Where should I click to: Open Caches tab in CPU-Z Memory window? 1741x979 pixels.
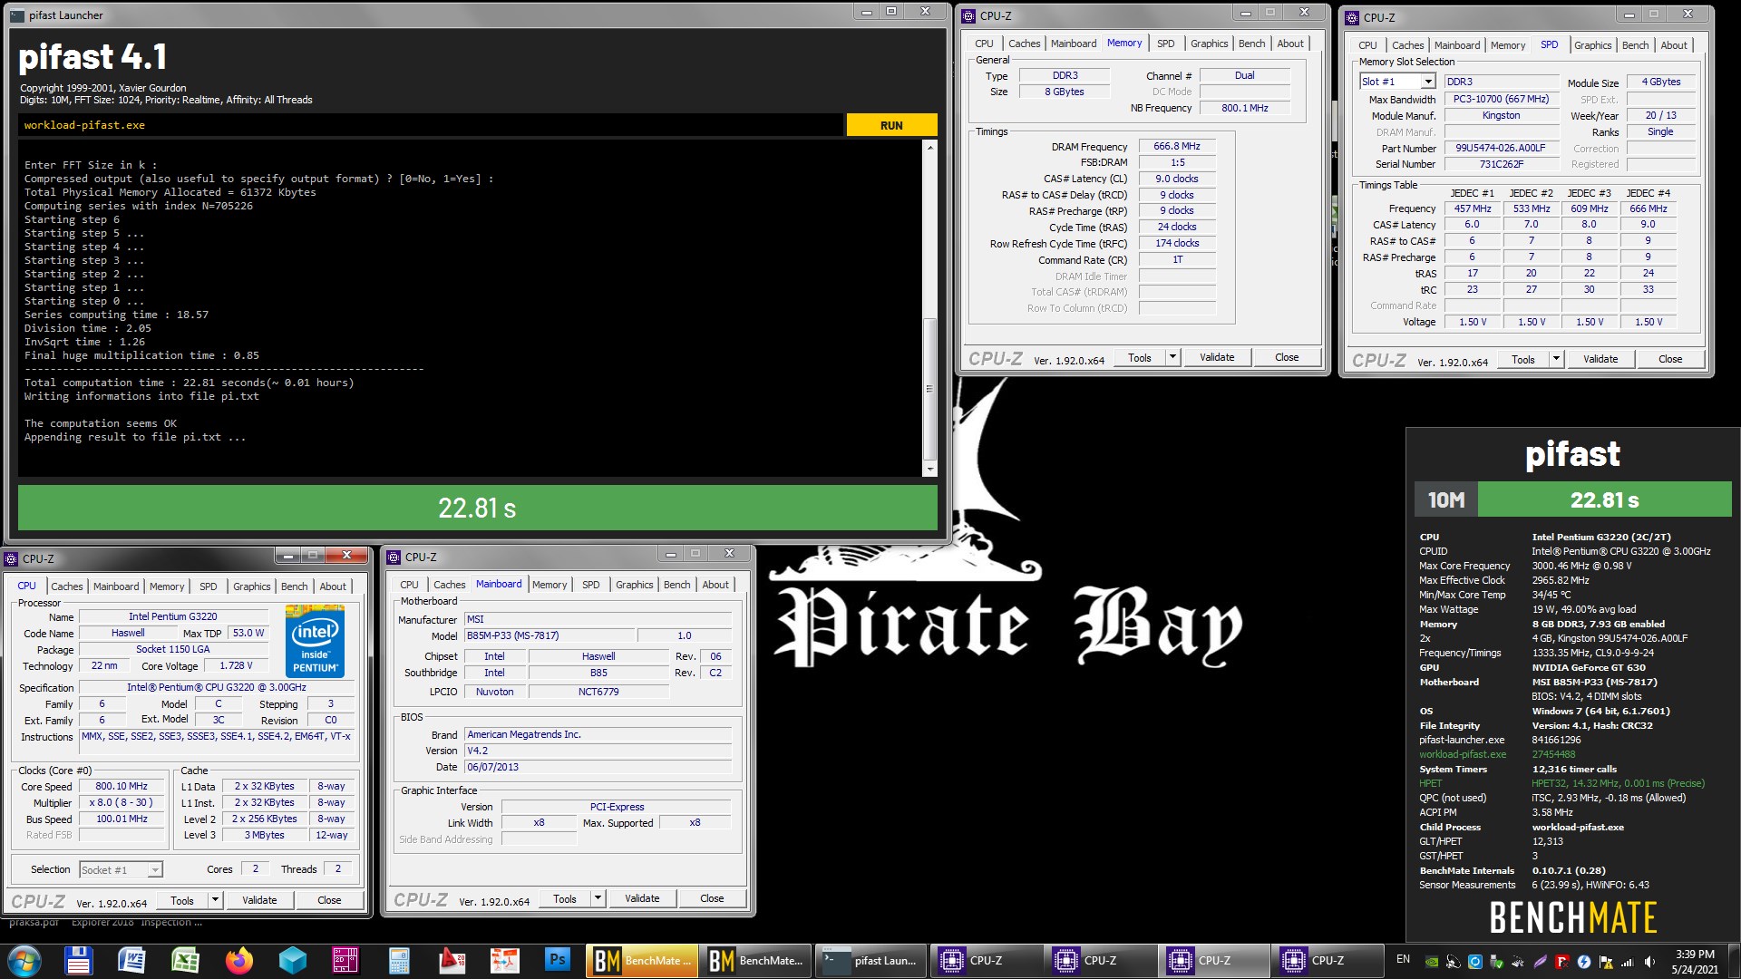tap(1024, 44)
